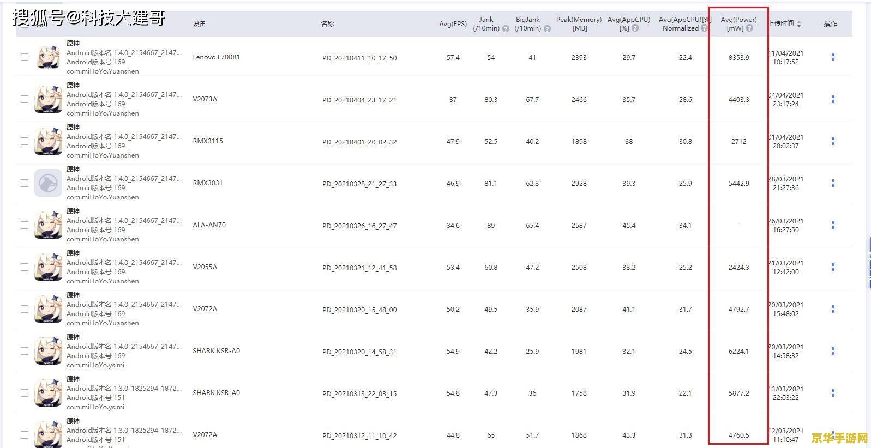This screenshot has height=448, width=871.
Task: Open three-dot actions for ALA-AN70 row
Action: tap(832, 225)
